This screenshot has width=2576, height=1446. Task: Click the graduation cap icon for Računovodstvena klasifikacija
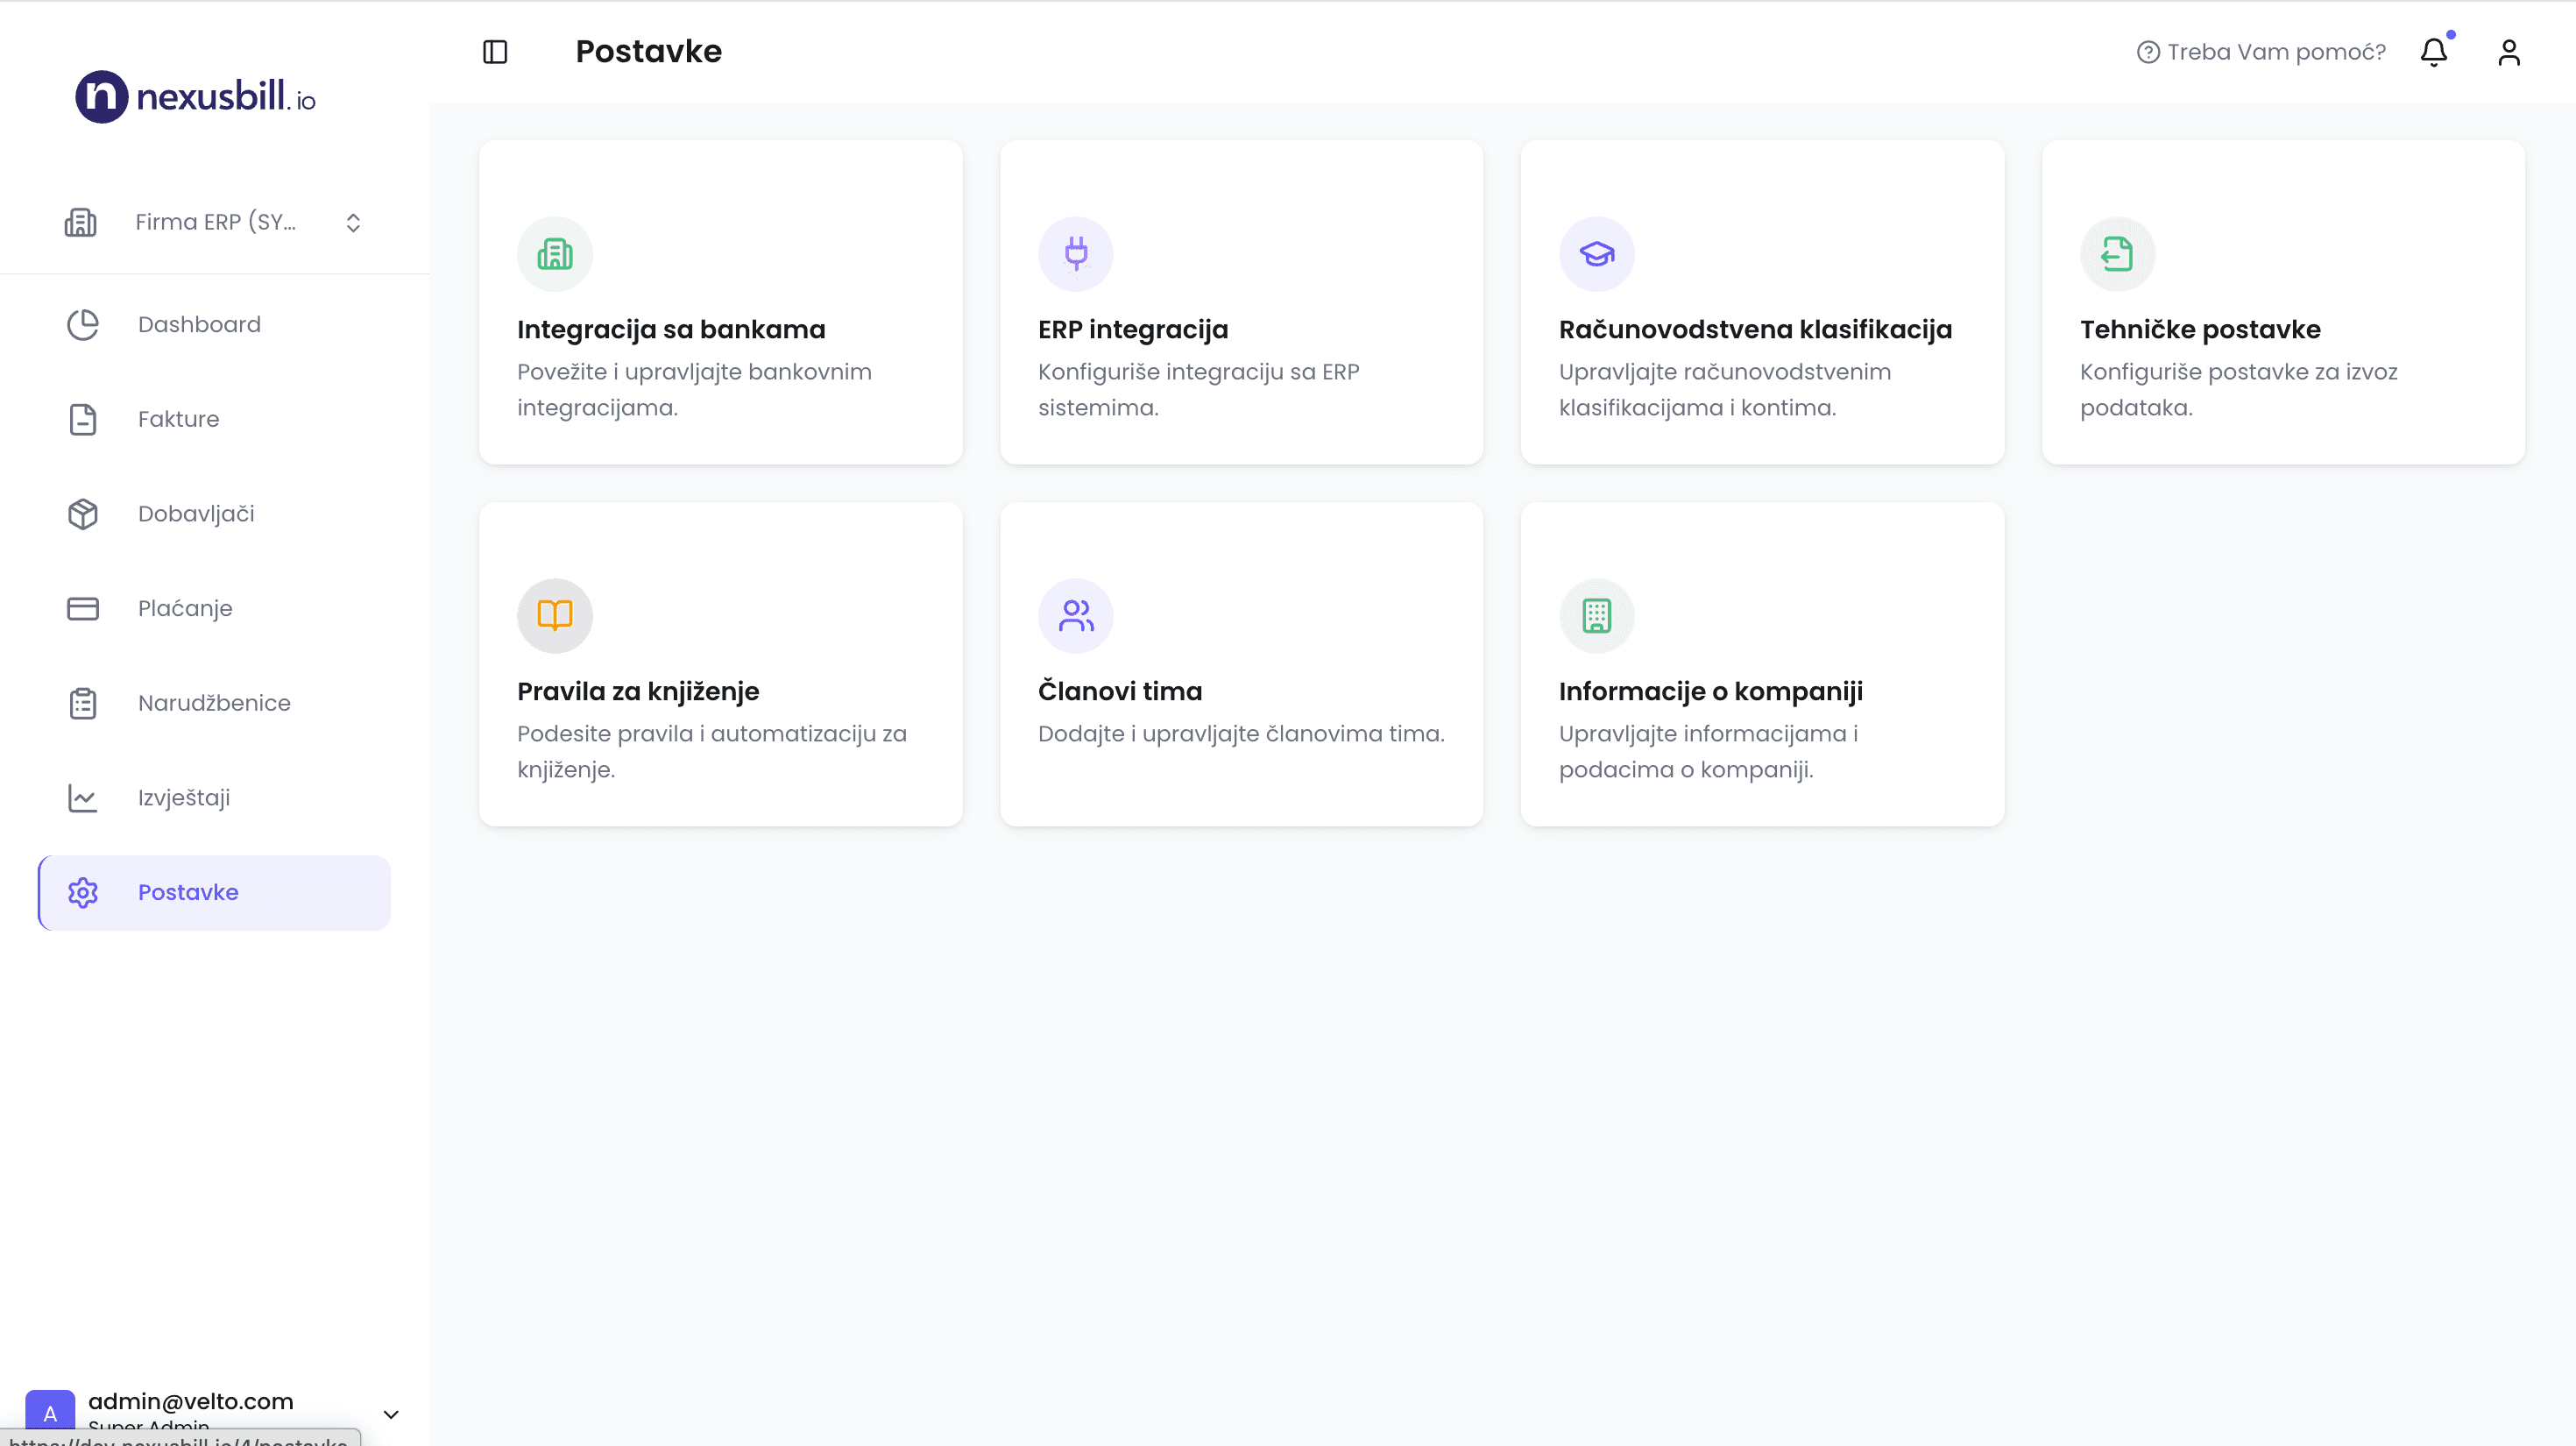pos(1596,254)
